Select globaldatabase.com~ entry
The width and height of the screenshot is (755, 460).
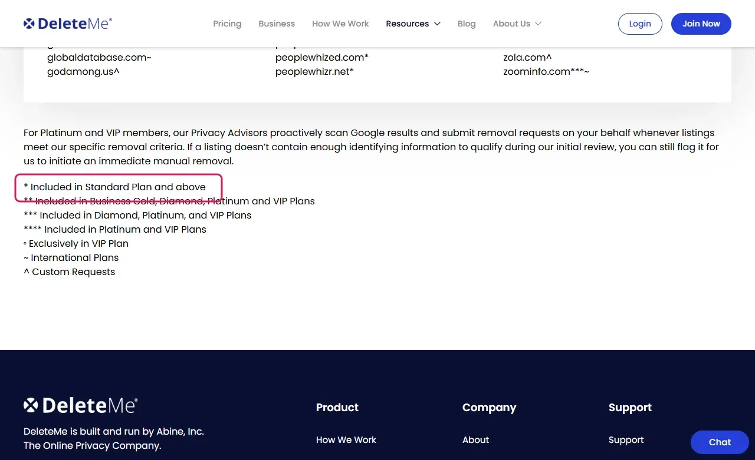(x=100, y=57)
